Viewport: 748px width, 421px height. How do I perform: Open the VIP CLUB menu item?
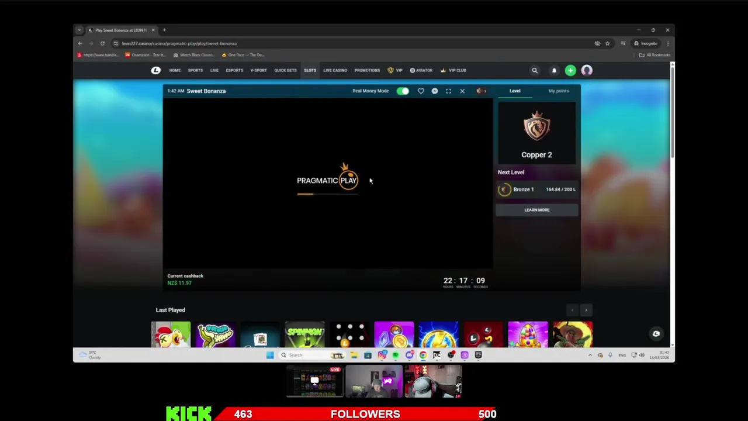click(453, 70)
